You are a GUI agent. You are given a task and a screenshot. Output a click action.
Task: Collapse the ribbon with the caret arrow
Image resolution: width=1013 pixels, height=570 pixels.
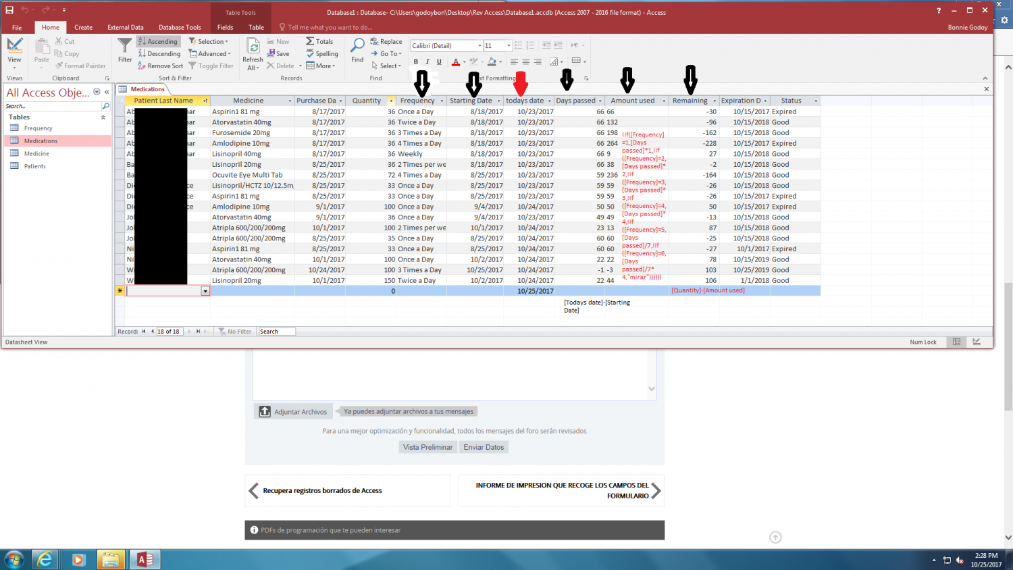[985, 78]
